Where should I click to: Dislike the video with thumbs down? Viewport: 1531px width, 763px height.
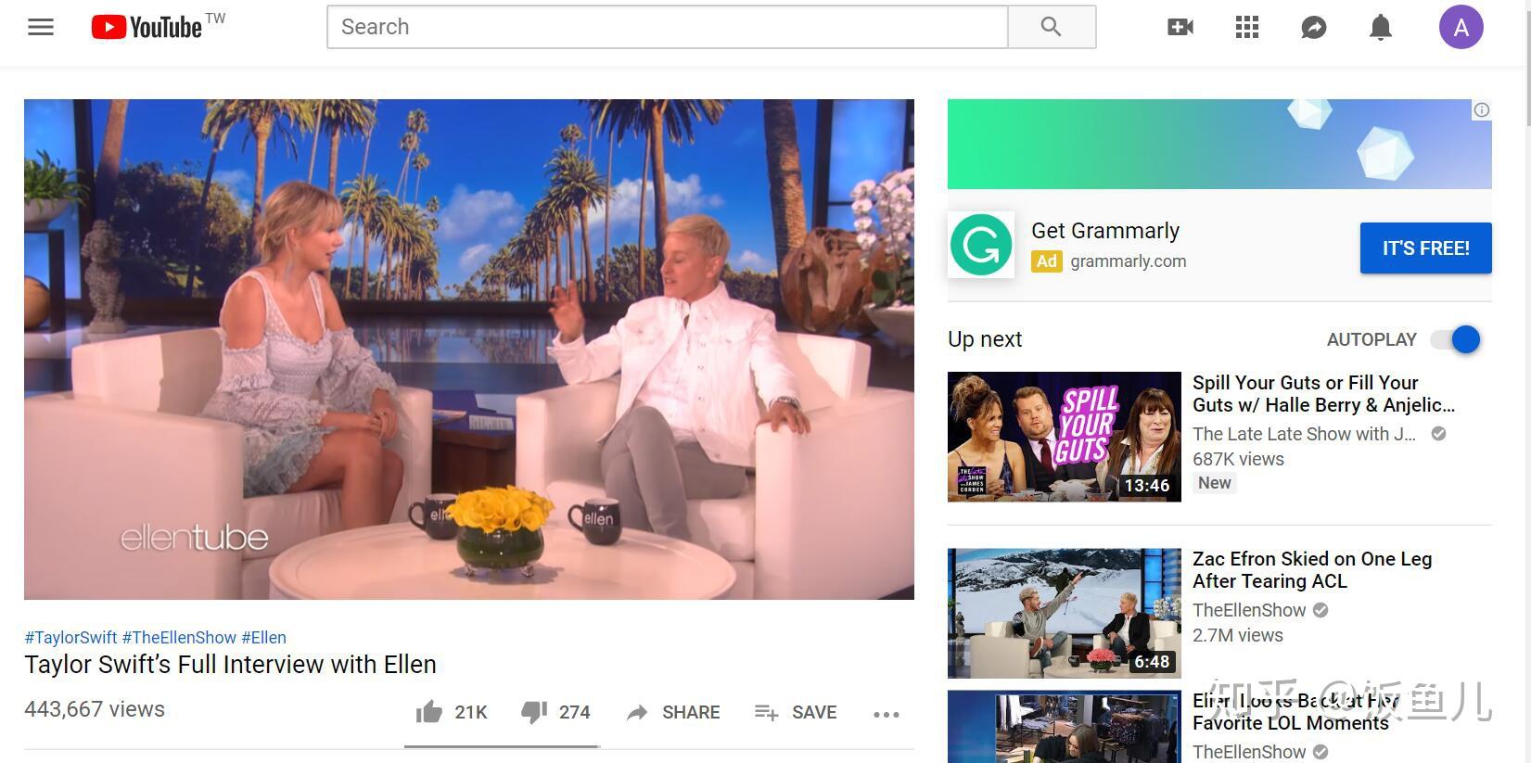[x=555, y=712]
